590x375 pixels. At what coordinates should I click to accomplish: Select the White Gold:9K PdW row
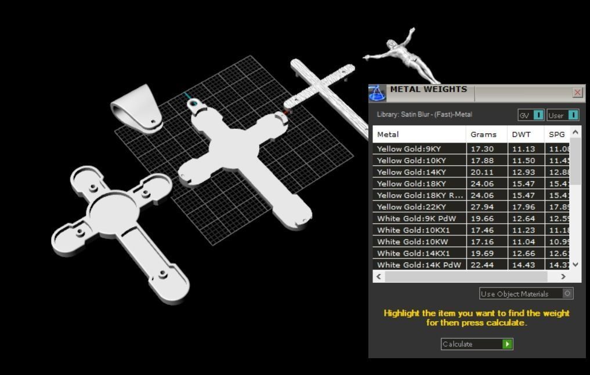[x=471, y=219]
